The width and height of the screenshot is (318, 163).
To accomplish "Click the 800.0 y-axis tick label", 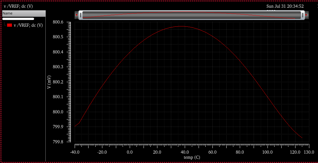I will click(58, 112).
